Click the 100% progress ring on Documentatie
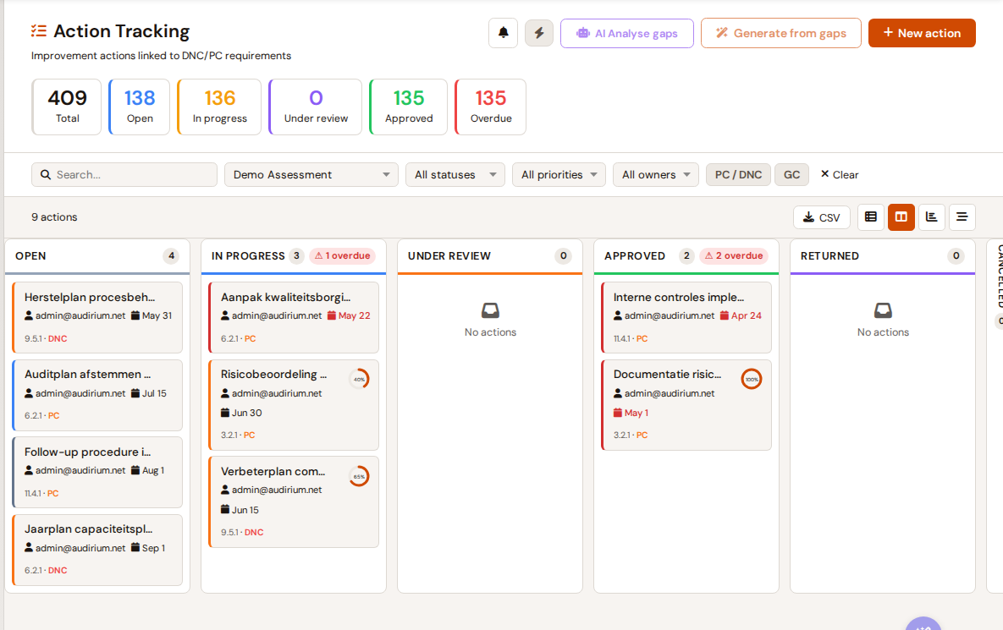The width and height of the screenshot is (1003, 630). pyautogui.click(x=752, y=379)
